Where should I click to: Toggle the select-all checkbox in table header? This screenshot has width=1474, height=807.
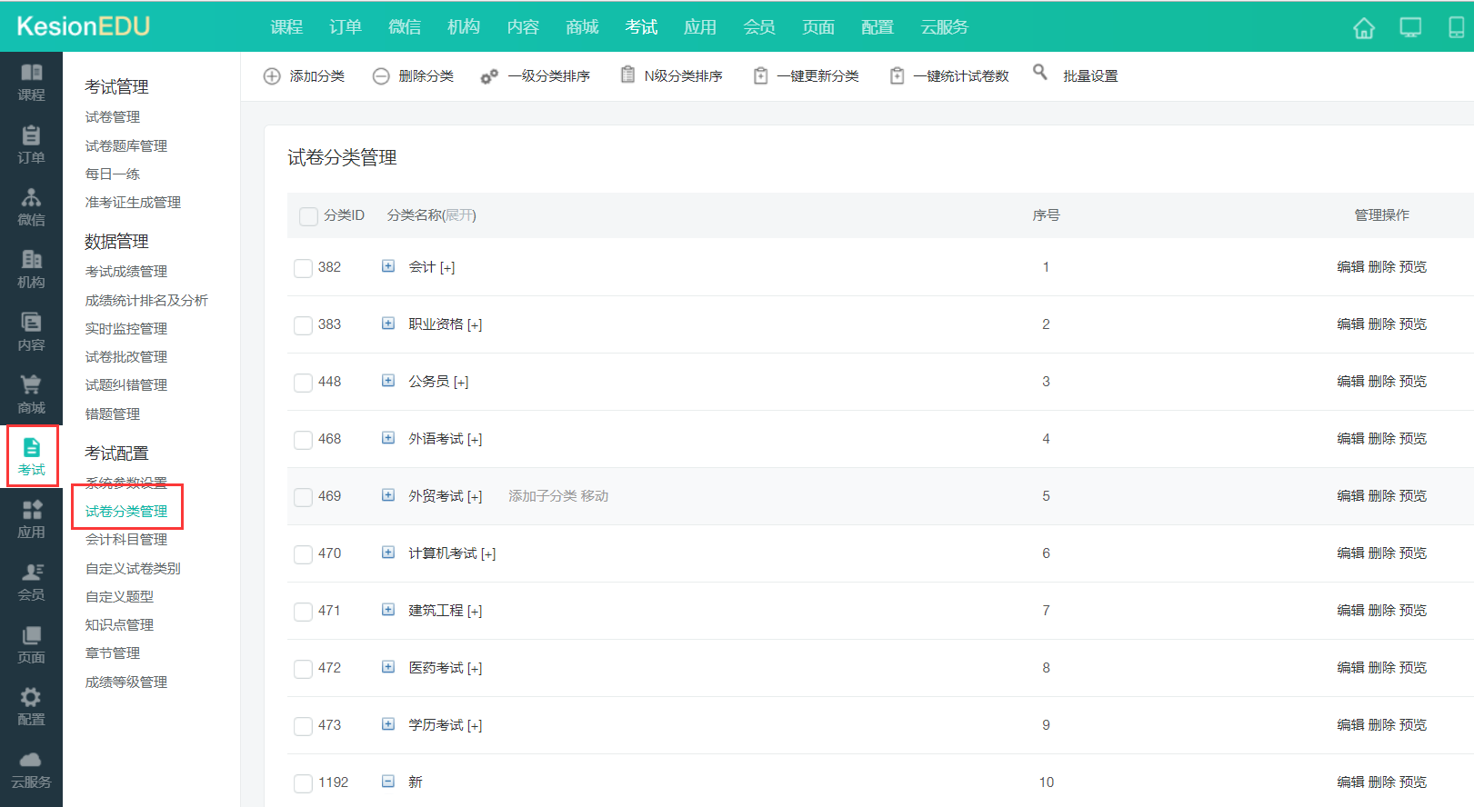(x=308, y=216)
